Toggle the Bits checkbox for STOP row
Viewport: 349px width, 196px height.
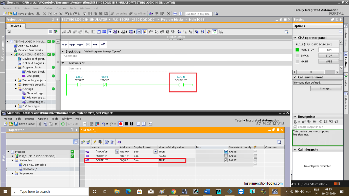click(226, 156)
